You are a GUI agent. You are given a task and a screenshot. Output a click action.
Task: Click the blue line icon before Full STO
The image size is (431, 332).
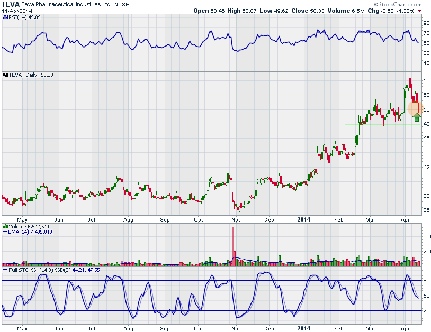point(5,271)
